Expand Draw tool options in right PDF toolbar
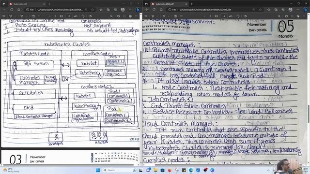Image resolution: width=310 pixels, height=174 pixels. [x=157, y=16]
